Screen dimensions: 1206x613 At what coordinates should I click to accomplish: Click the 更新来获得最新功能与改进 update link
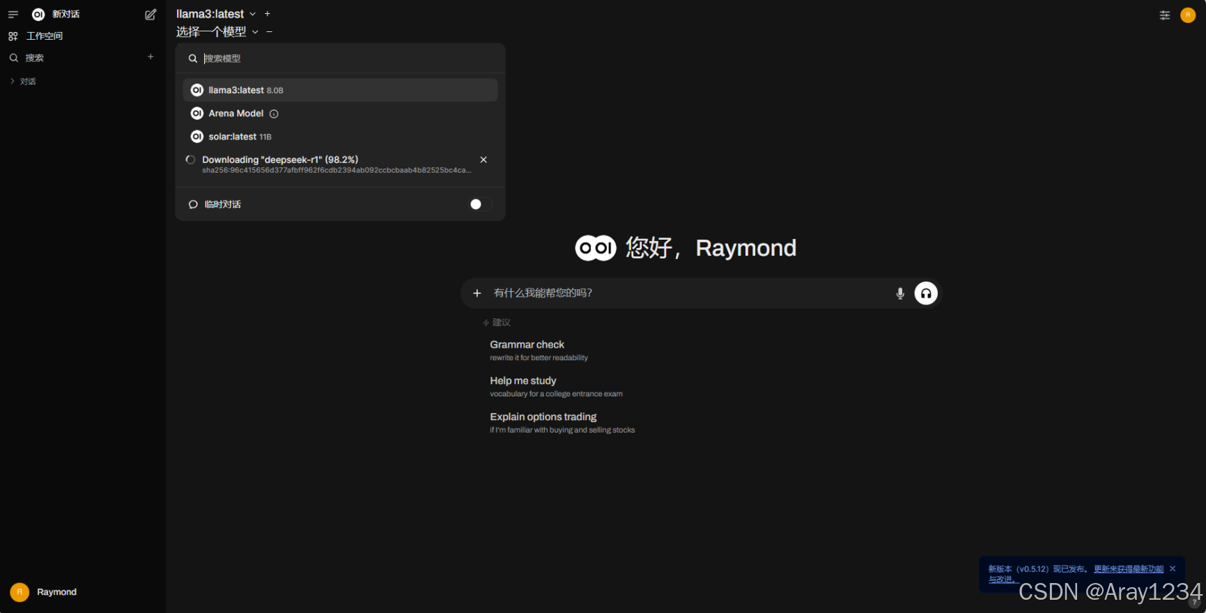(x=1128, y=569)
